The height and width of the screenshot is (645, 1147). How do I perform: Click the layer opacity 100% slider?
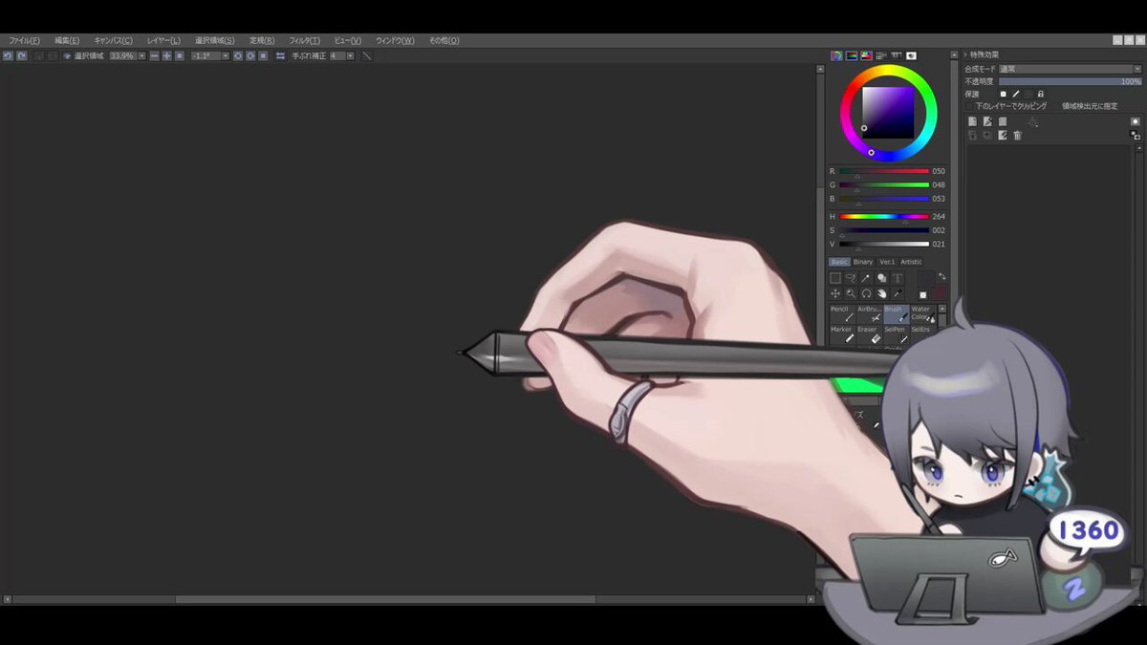point(1071,81)
